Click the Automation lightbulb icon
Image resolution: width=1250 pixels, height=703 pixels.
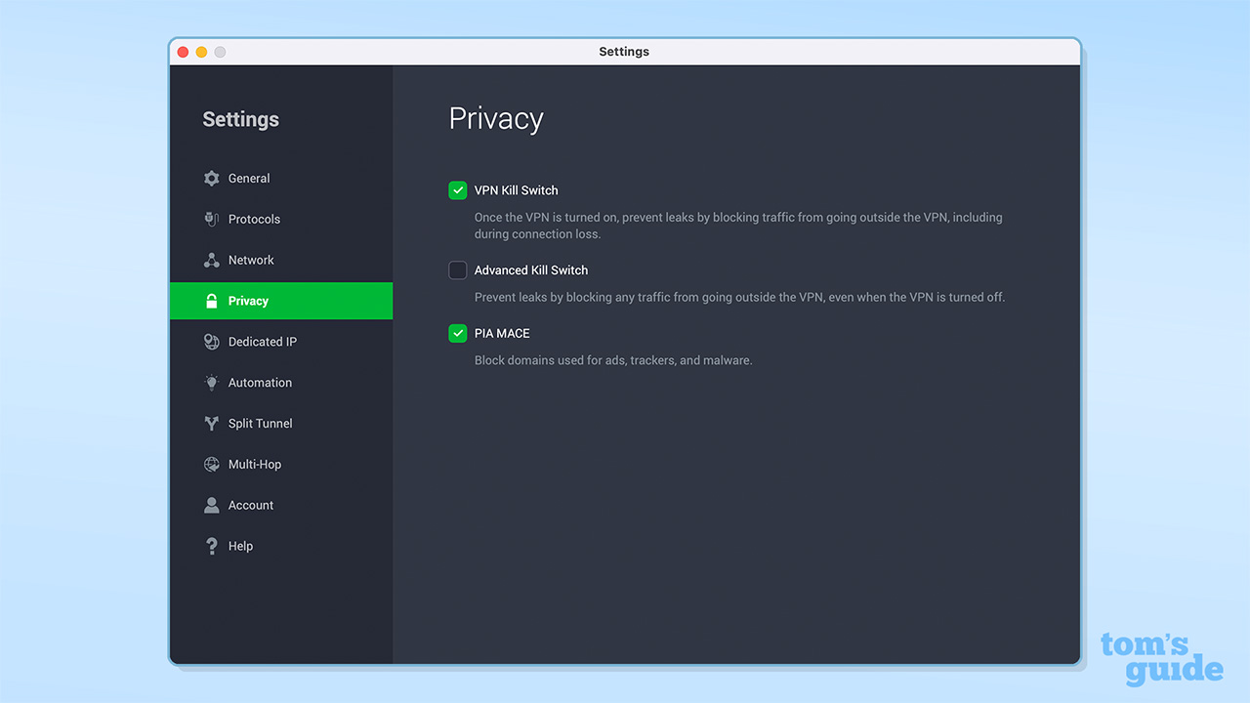(211, 383)
